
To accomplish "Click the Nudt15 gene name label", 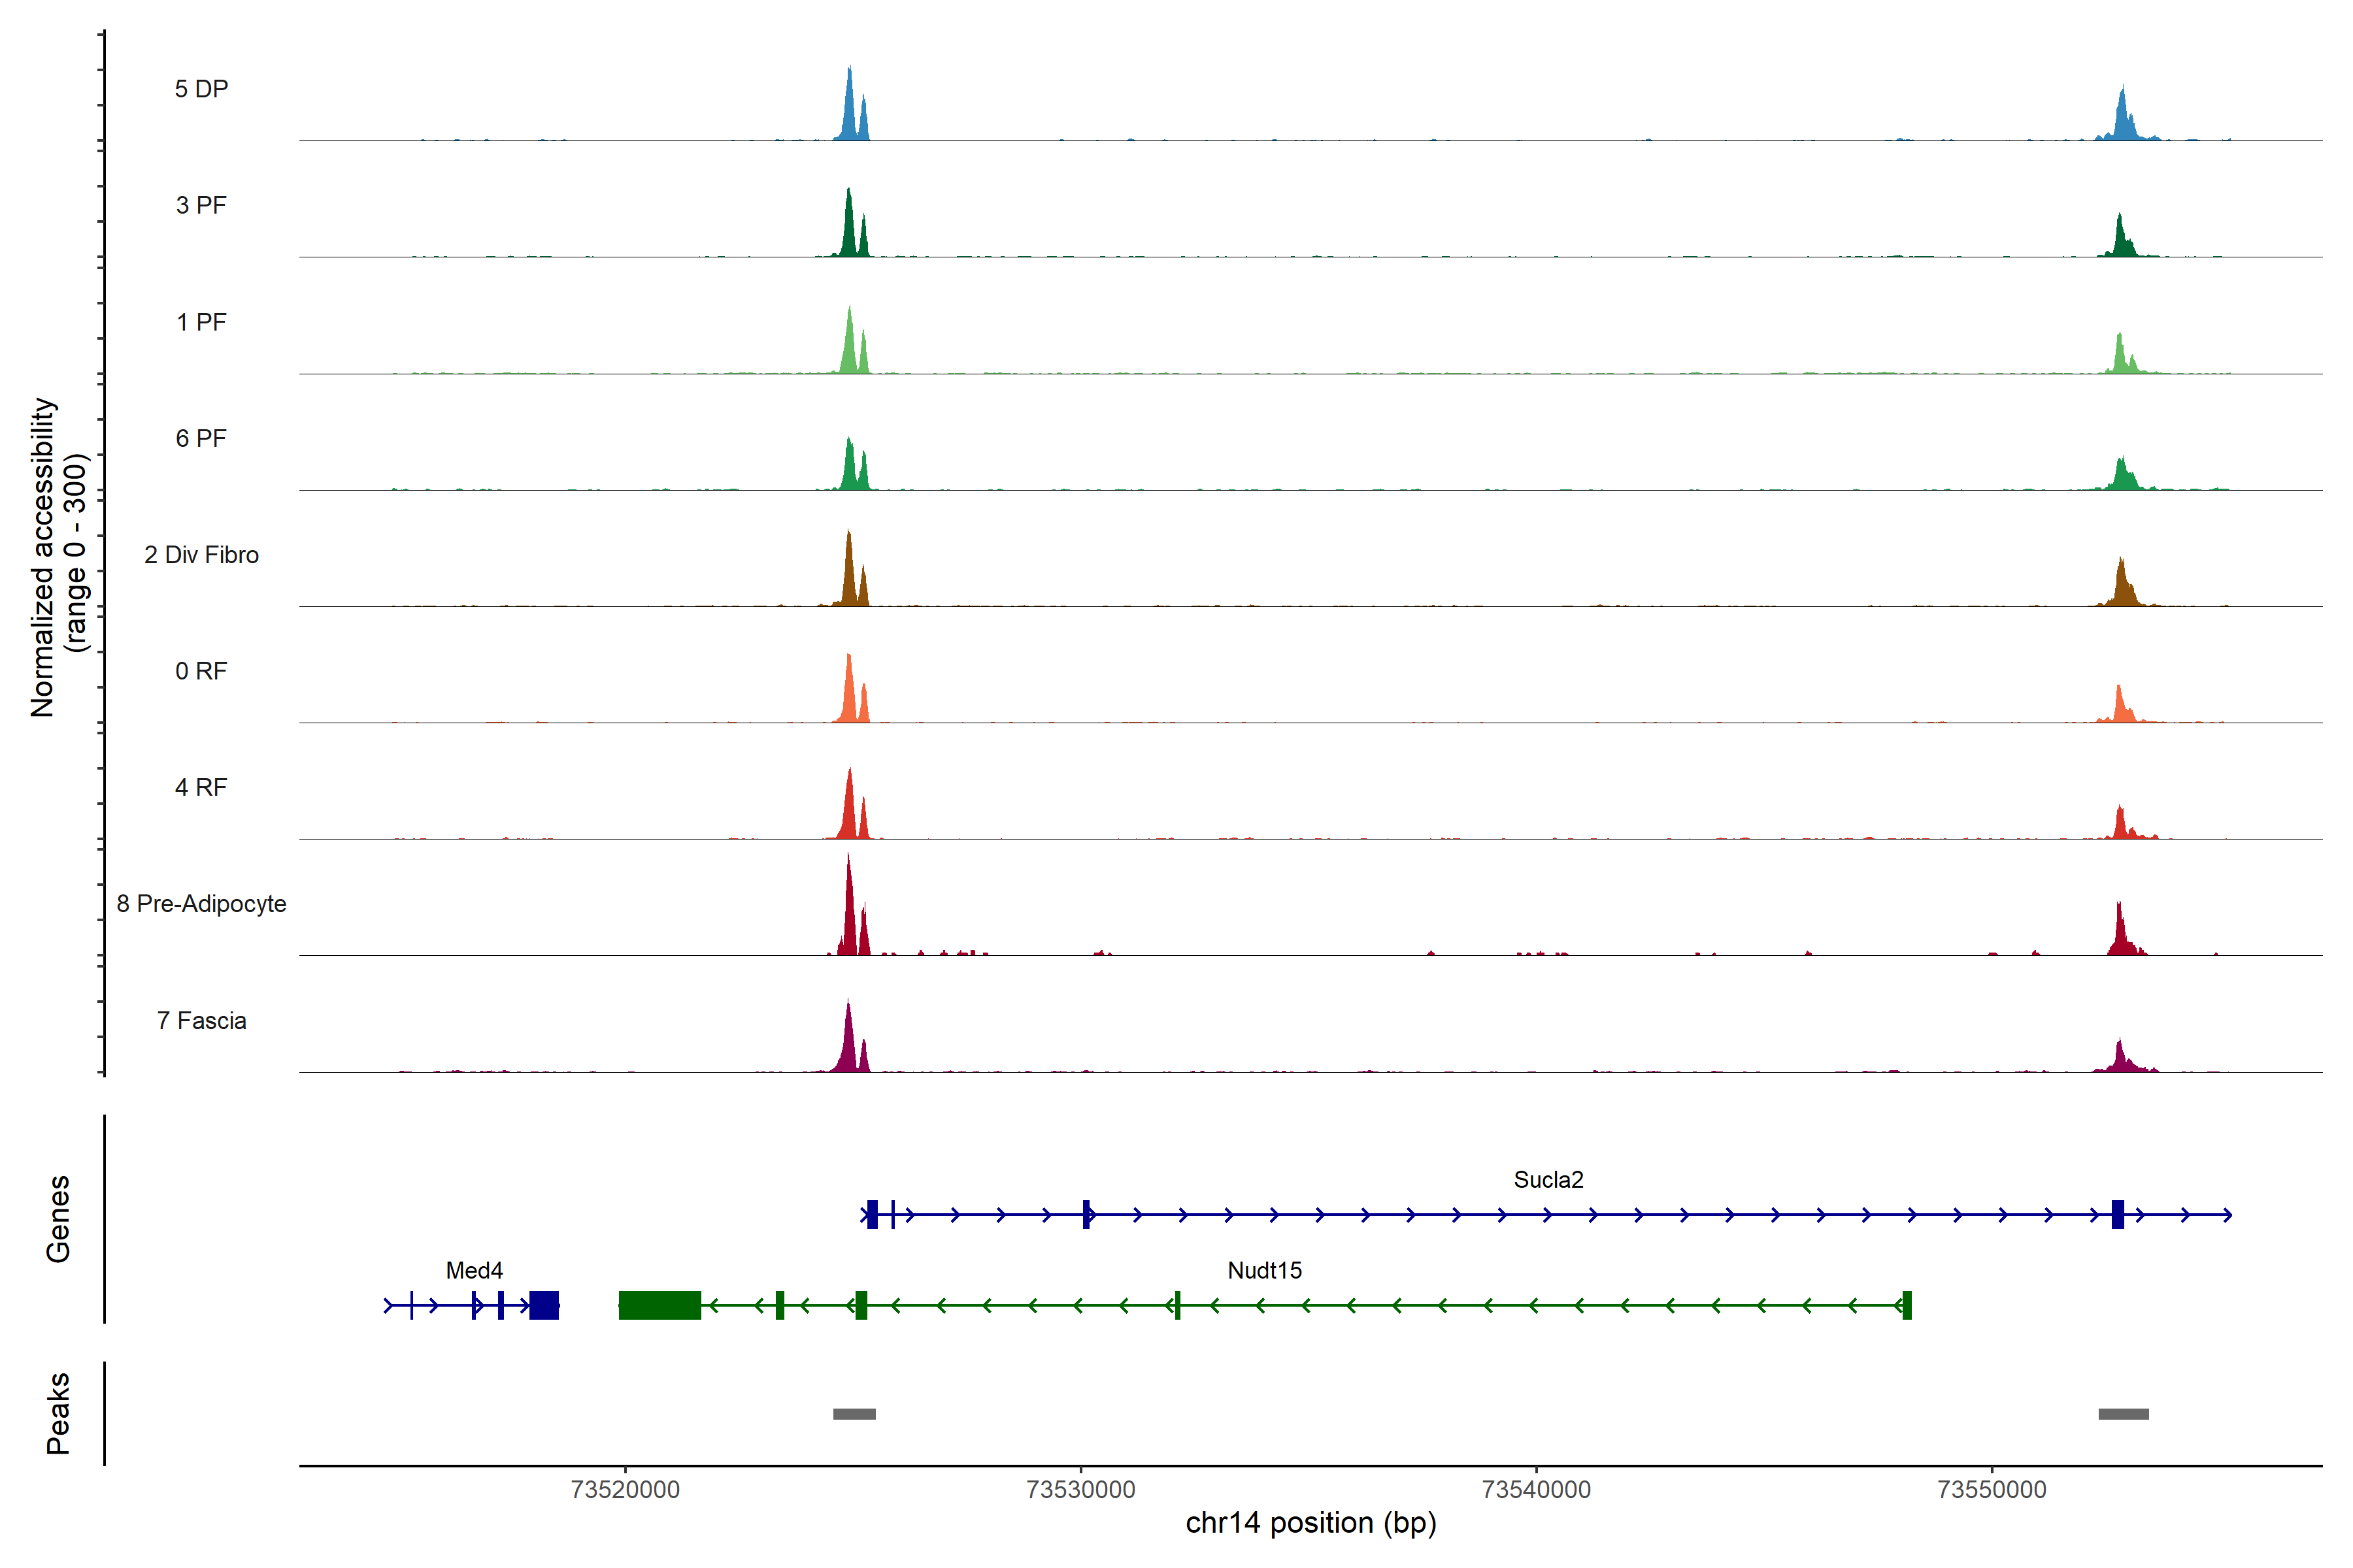I will point(1265,1271).
